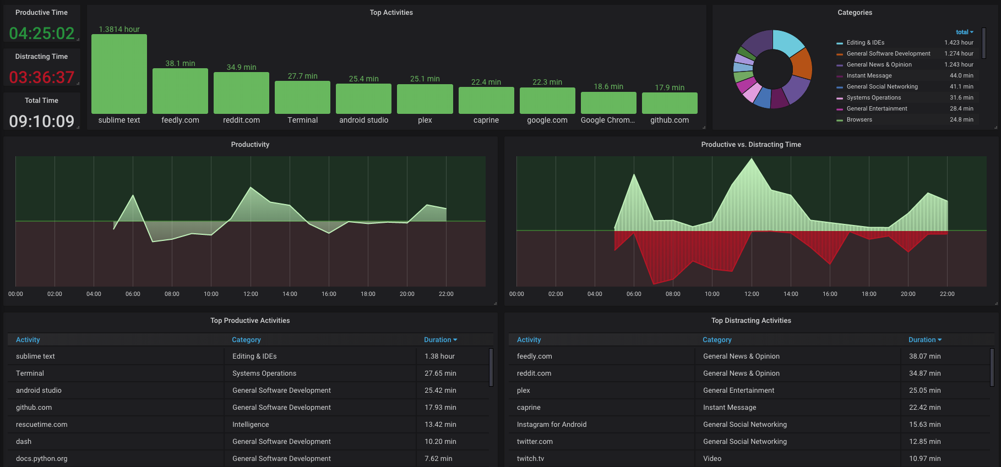The image size is (1001, 467).
Task: Click the 04:25:02 productive time value
Action: 42,34
